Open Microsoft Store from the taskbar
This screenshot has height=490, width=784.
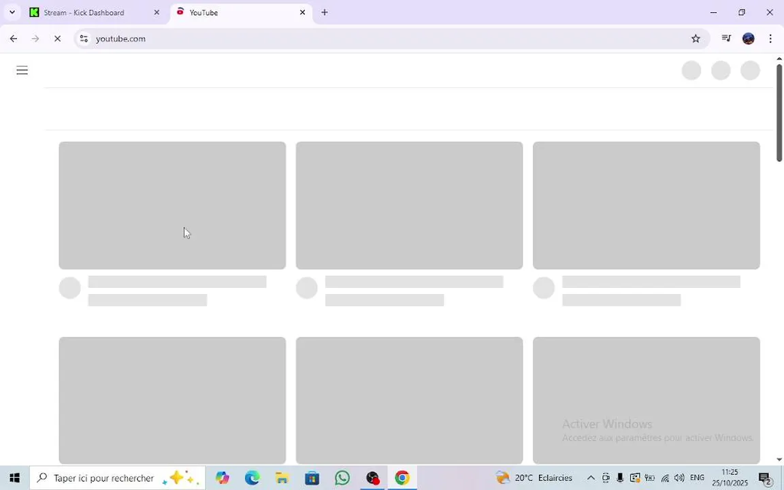click(312, 478)
